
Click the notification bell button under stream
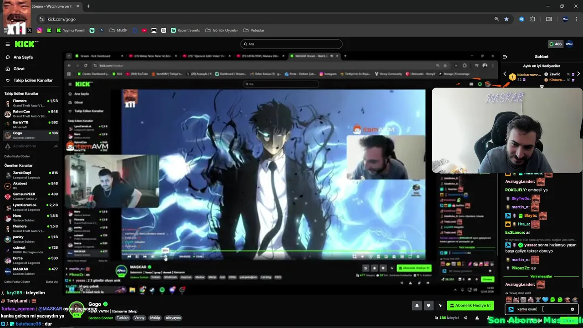point(417,306)
